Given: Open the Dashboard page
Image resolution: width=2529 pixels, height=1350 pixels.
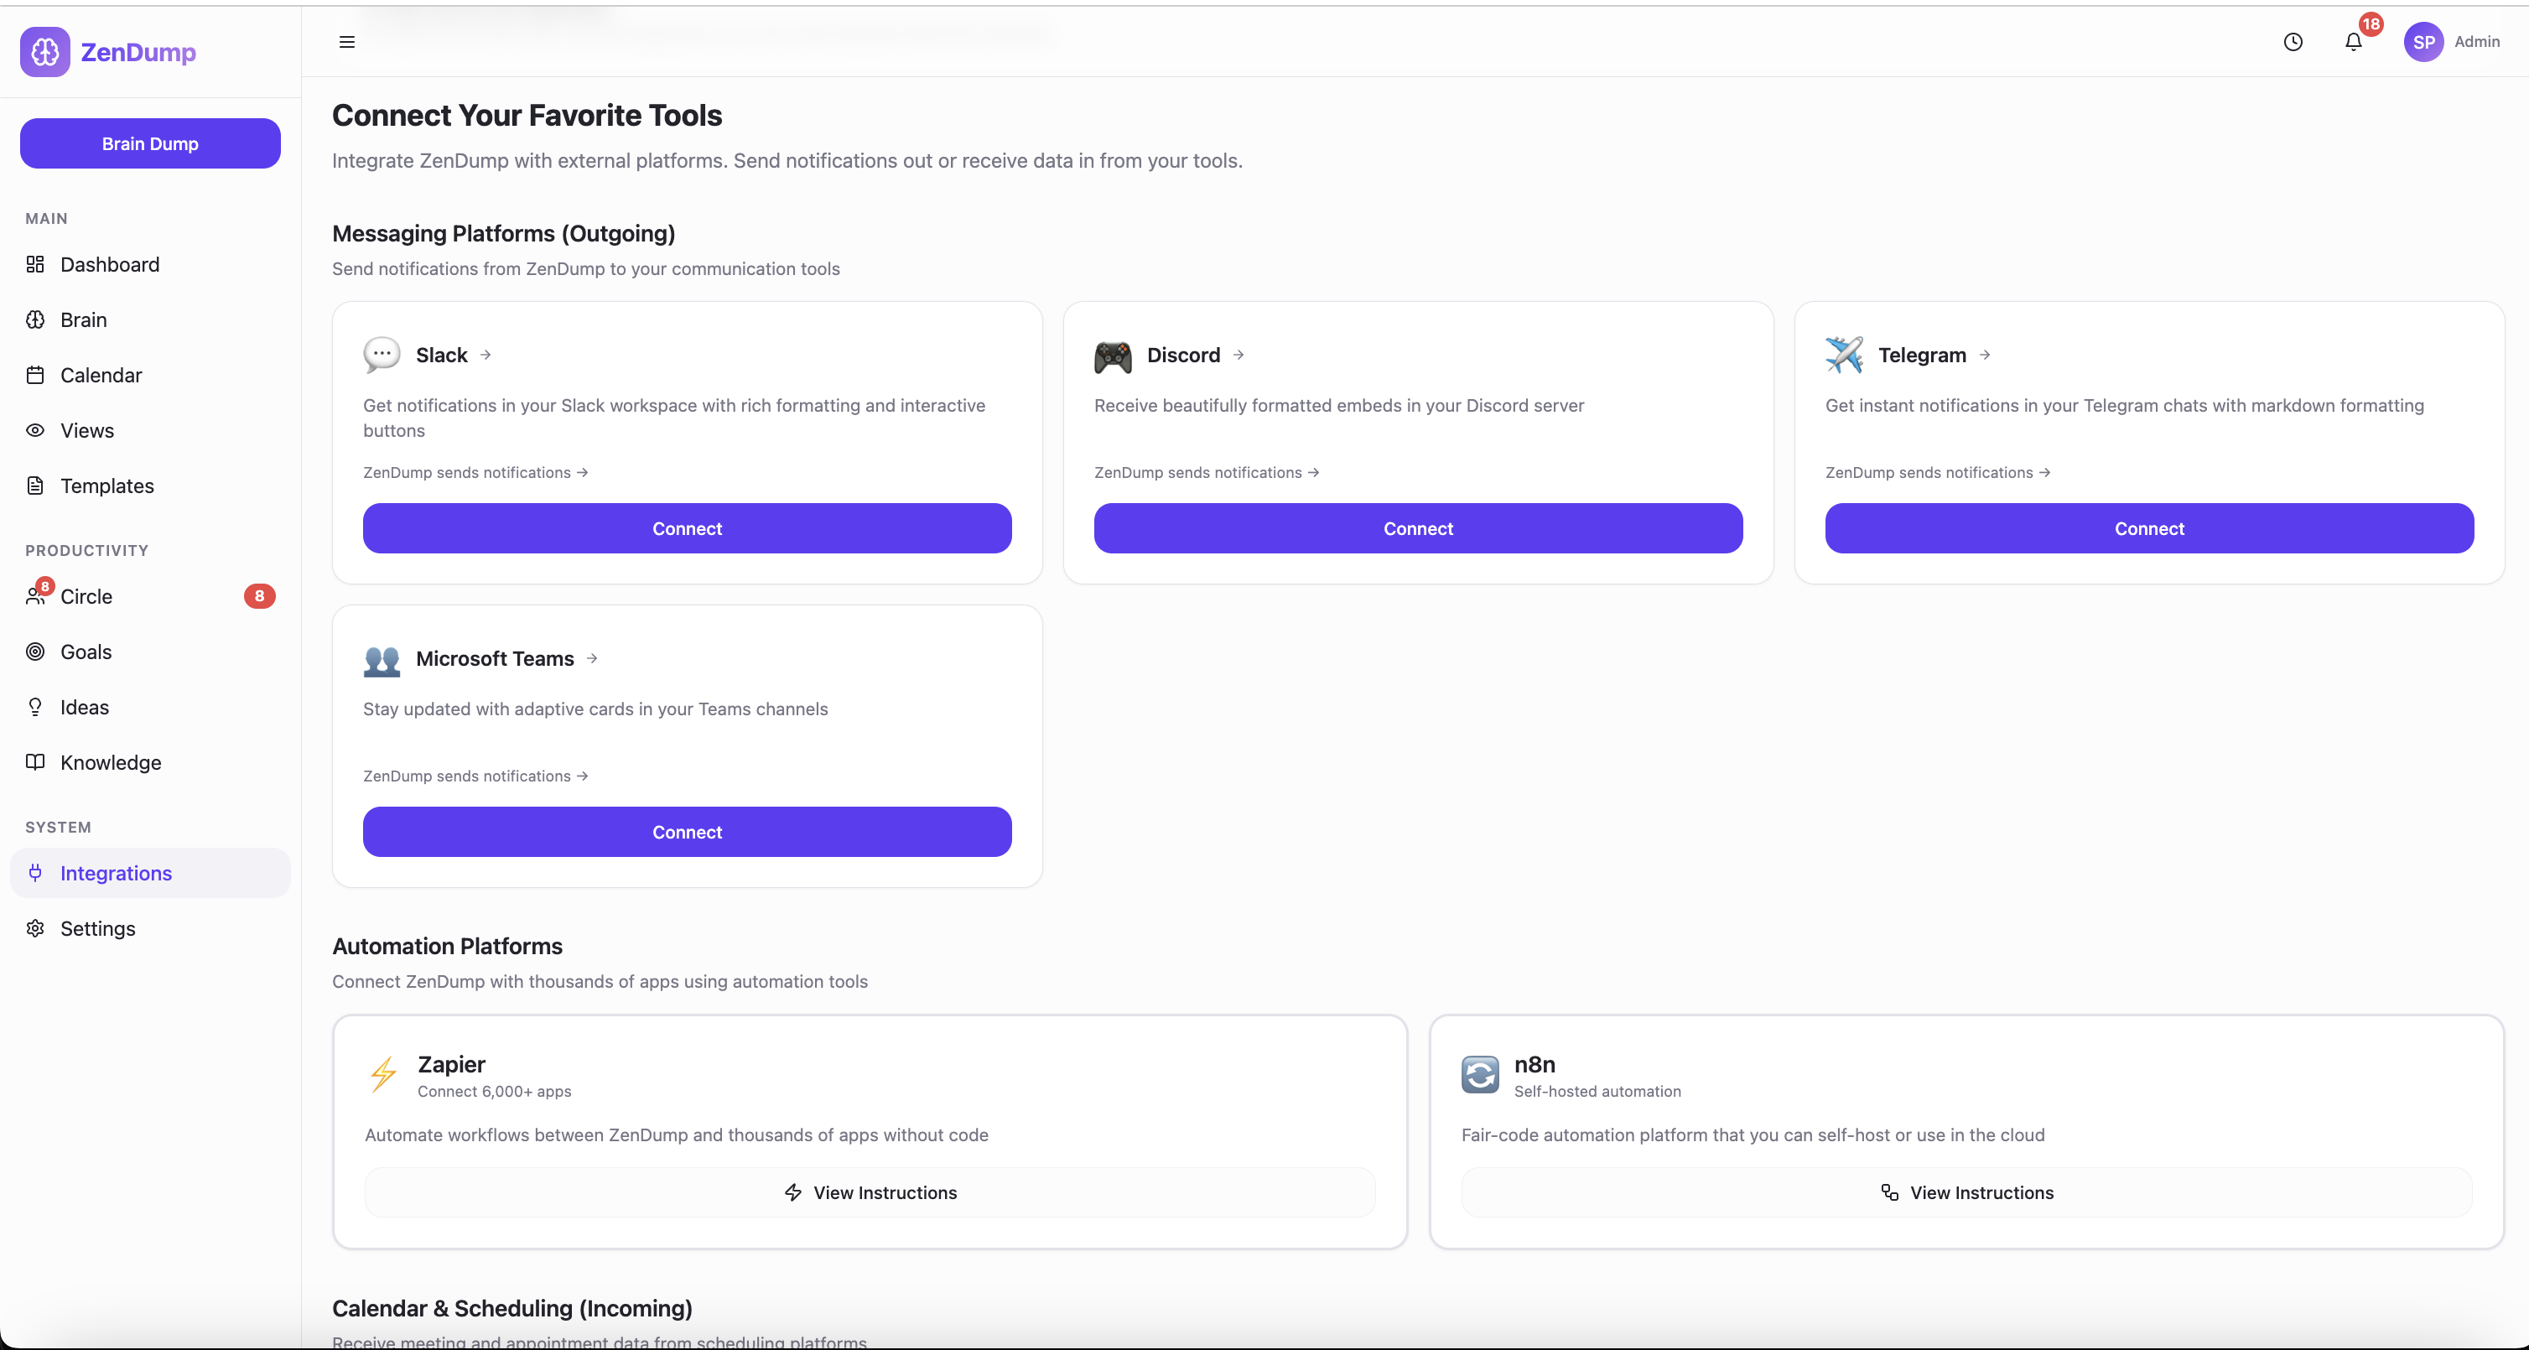Looking at the screenshot, I should click(150, 264).
